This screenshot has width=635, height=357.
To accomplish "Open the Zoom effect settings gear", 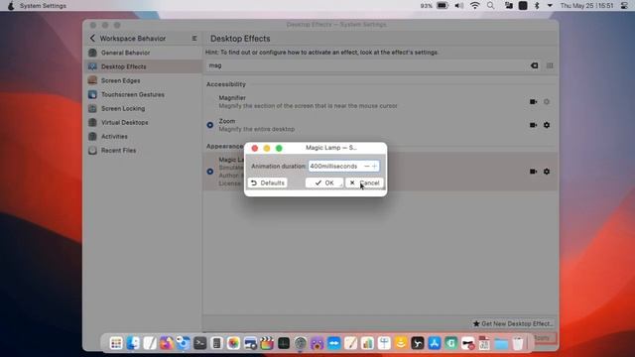I will [547, 125].
